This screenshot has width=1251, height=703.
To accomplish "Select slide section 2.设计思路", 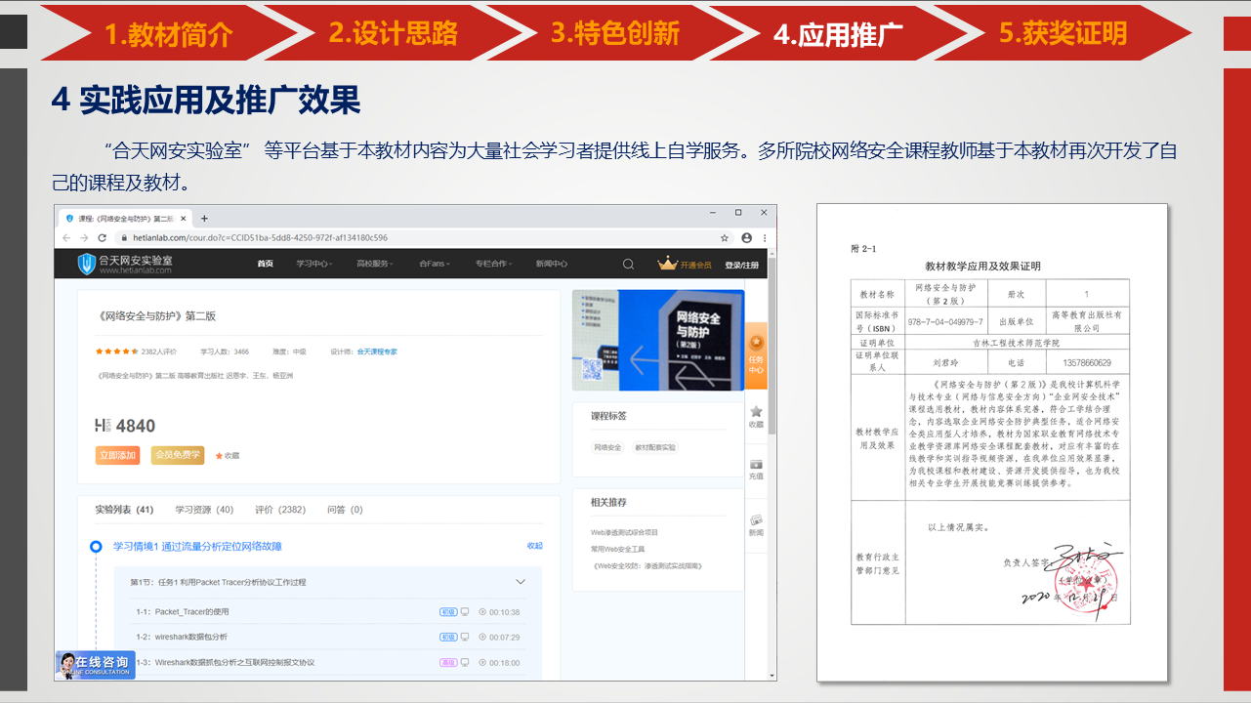I will click(393, 33).
